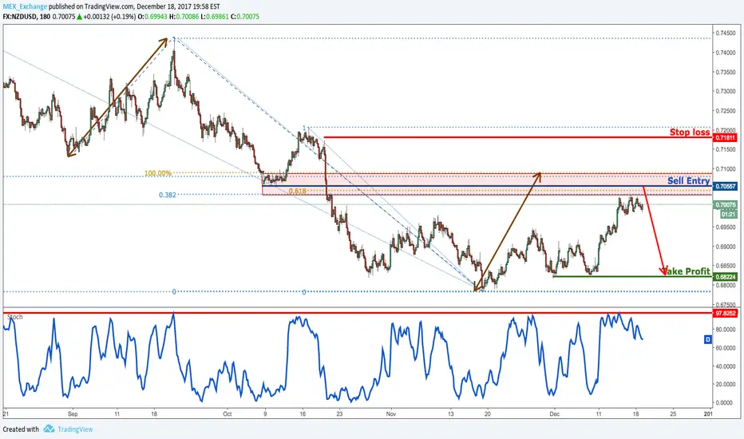
Task: Select the 100.00% Fibonacci label
Action: [x=158, y=173]
